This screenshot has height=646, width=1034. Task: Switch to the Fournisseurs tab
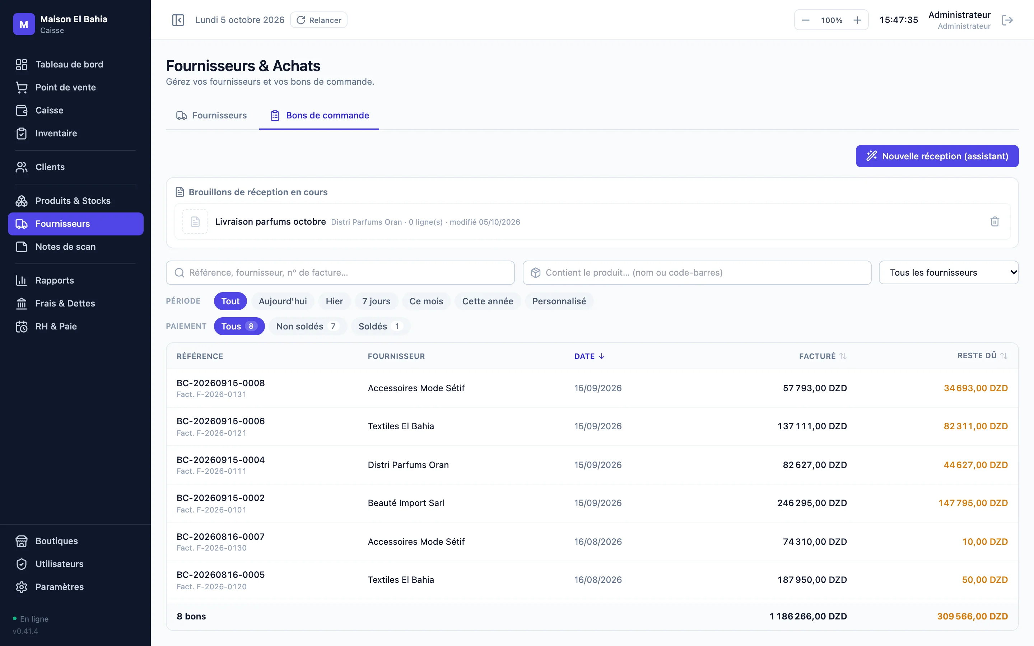(211, 115)
